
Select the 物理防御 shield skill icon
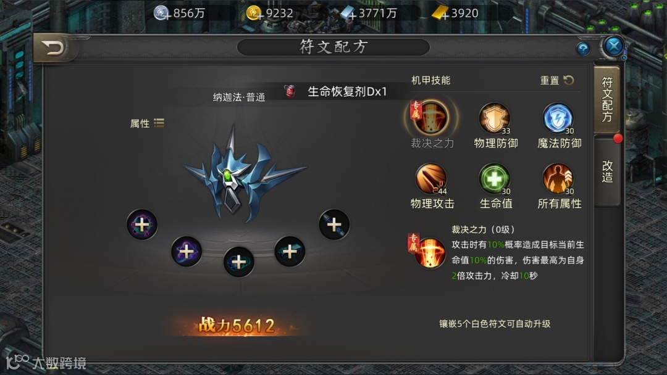(x=494, y=118)
